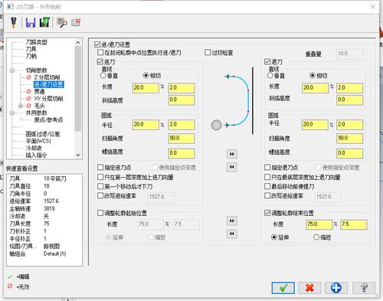
Task: Click exit 半径 percent field showing 20.0
Action: (x=315, y=125)
